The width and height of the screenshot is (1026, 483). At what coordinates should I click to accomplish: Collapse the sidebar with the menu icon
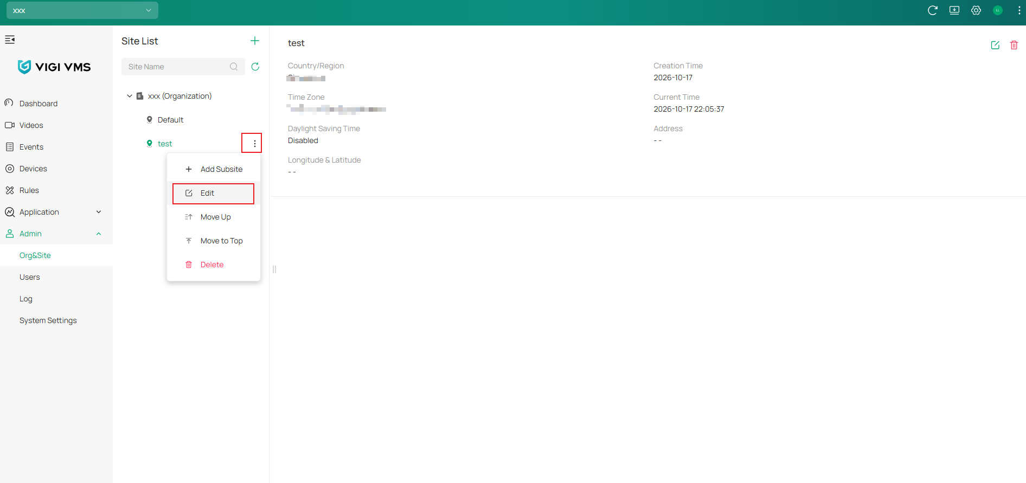coord(10,40)
